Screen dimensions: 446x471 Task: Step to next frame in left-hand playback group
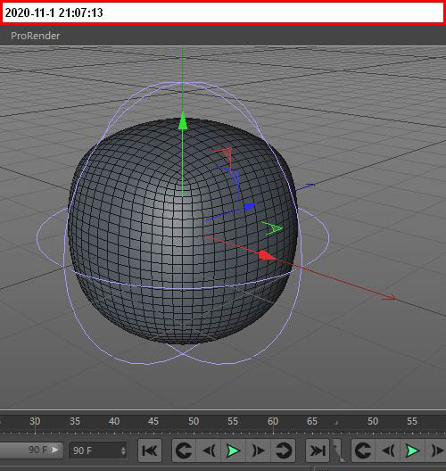pos(258,450)
